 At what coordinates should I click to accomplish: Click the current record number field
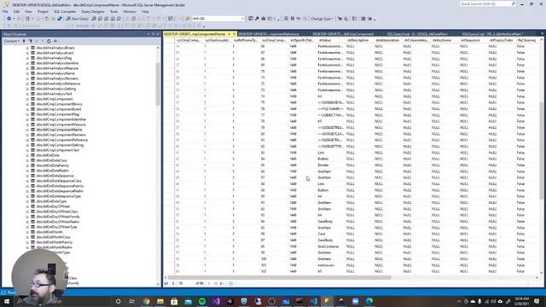point(186,283)
